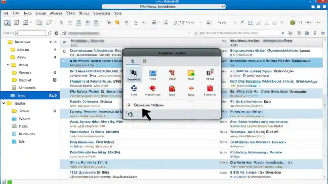Toggle the option row at the bottom of the dialog
Viewport: 328px width, 184px height.
coord(149,105)
